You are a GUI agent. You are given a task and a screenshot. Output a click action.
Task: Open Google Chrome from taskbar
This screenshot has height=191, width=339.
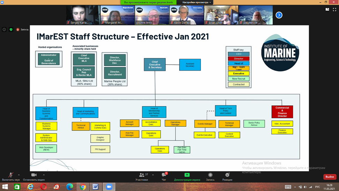click(x=83, y=187)
